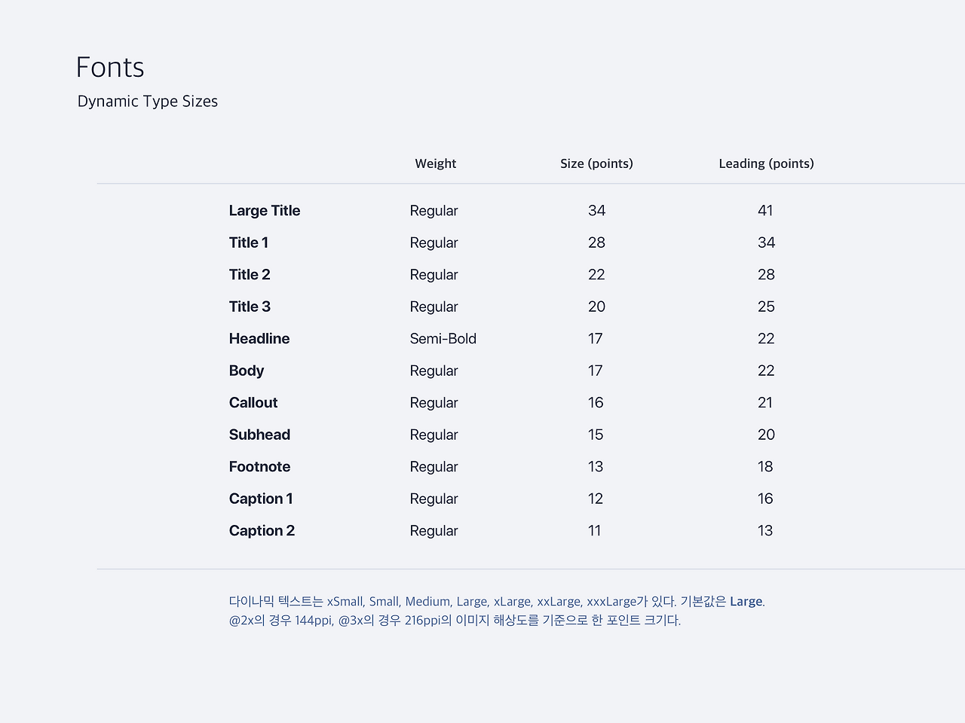Viewport: 965px width, 723px height.
Task: Click the Title 2 row label
Action: pyautogui.click(x=250, y=275)
